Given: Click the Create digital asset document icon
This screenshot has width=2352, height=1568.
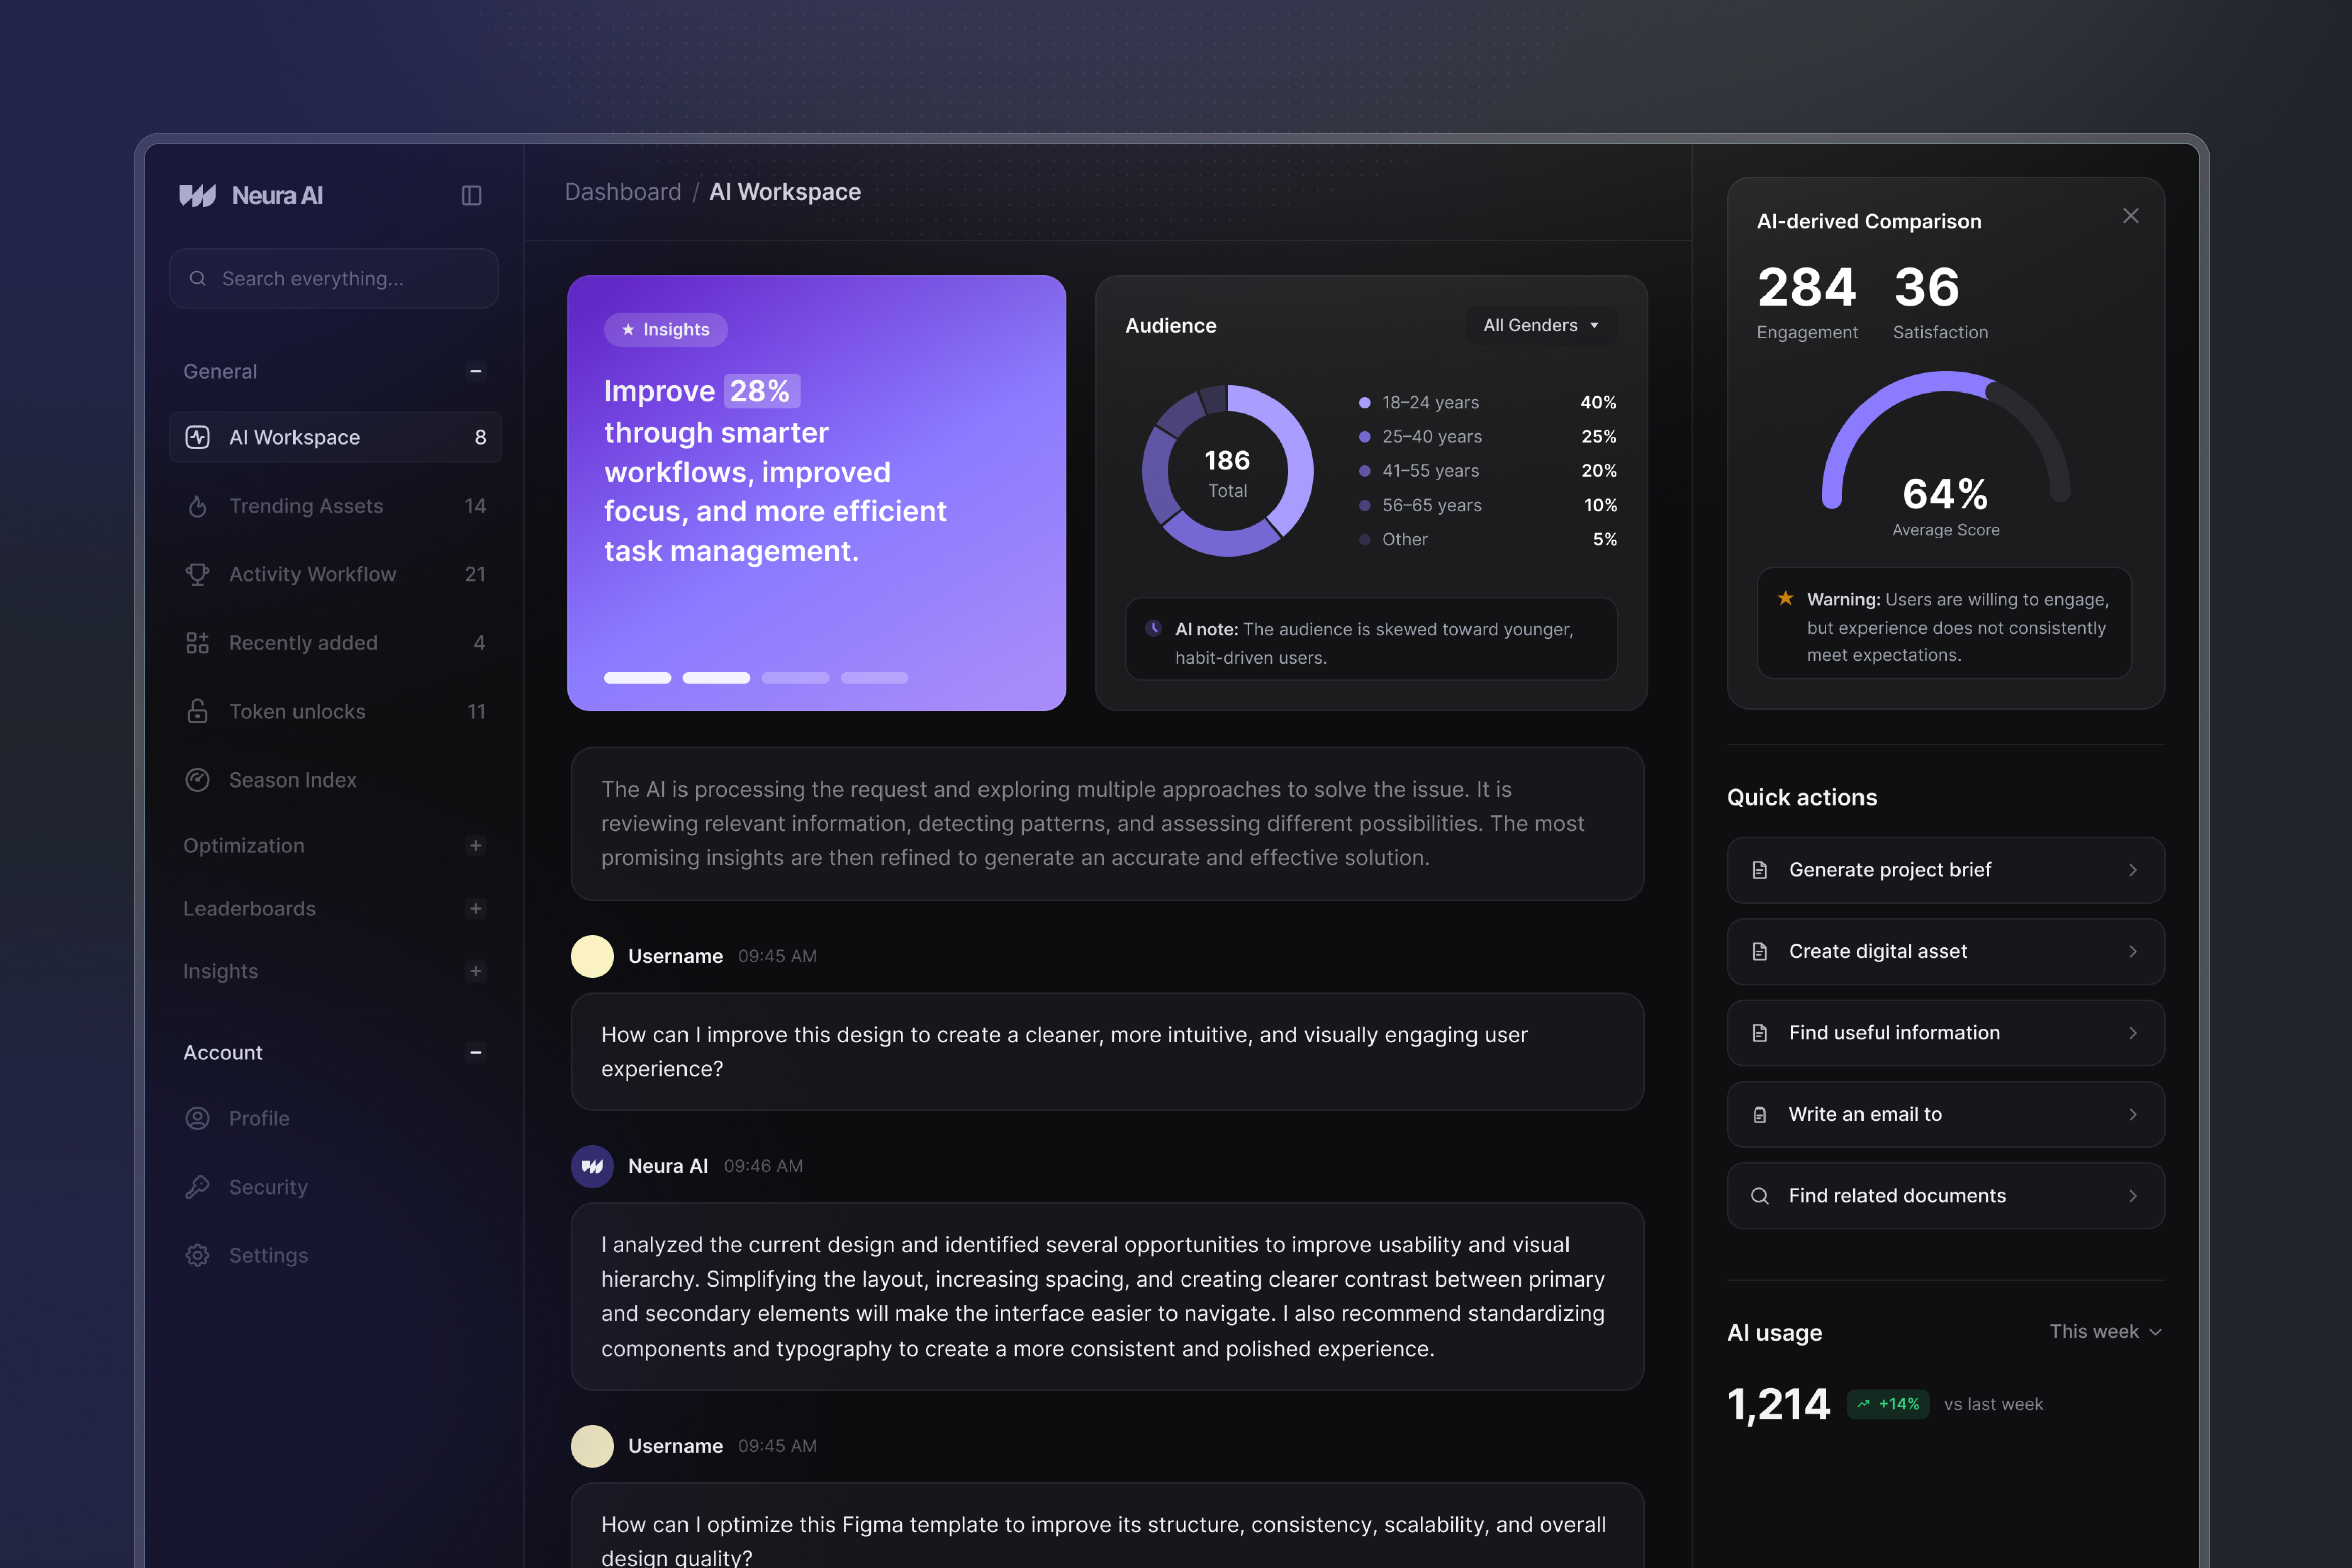Looking at the screenshot, I should click(1760, 951).
